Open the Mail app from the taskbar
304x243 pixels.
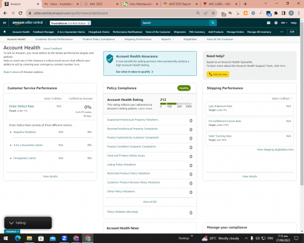(53, 238)
